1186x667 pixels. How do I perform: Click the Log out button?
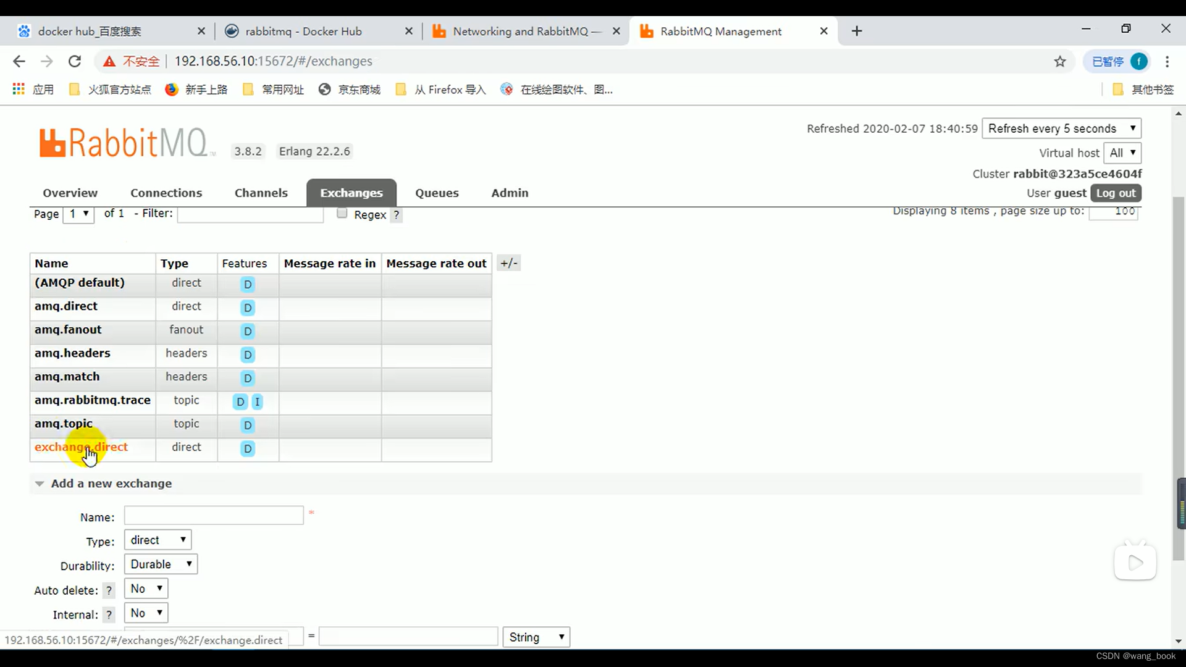pyautogui.click(x=1116, y=193)
